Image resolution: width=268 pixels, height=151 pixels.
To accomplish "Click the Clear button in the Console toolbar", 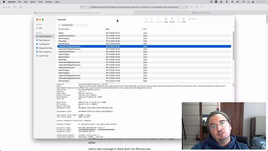I will coord(166,20).
